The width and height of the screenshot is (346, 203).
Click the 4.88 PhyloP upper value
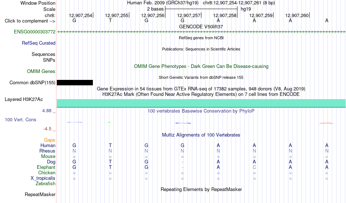pos(47,111)
